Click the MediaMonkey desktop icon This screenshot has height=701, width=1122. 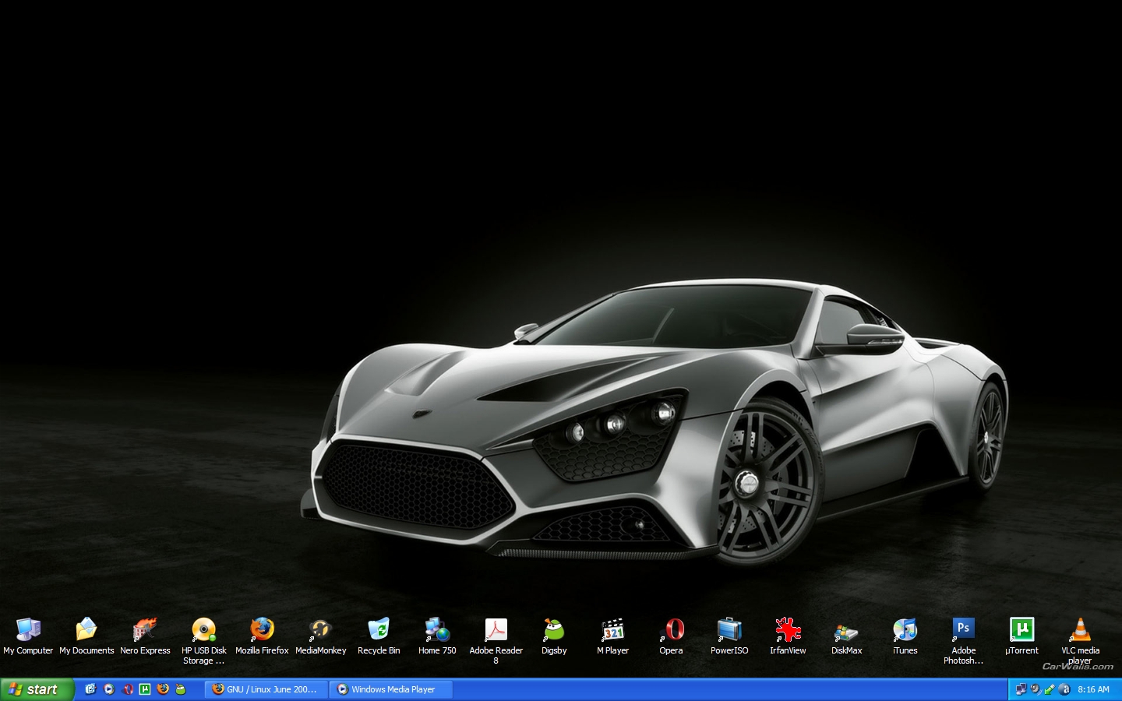320,630
